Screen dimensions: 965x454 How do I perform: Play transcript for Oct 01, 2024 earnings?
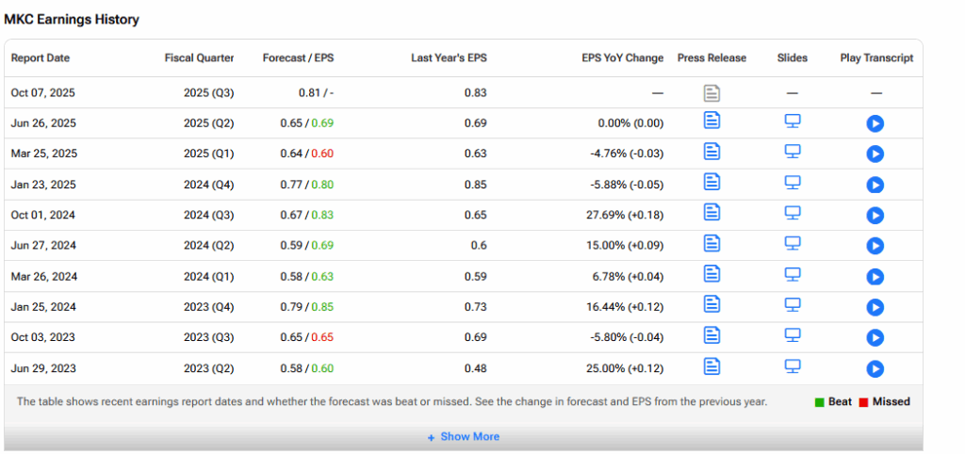(875, 215)
